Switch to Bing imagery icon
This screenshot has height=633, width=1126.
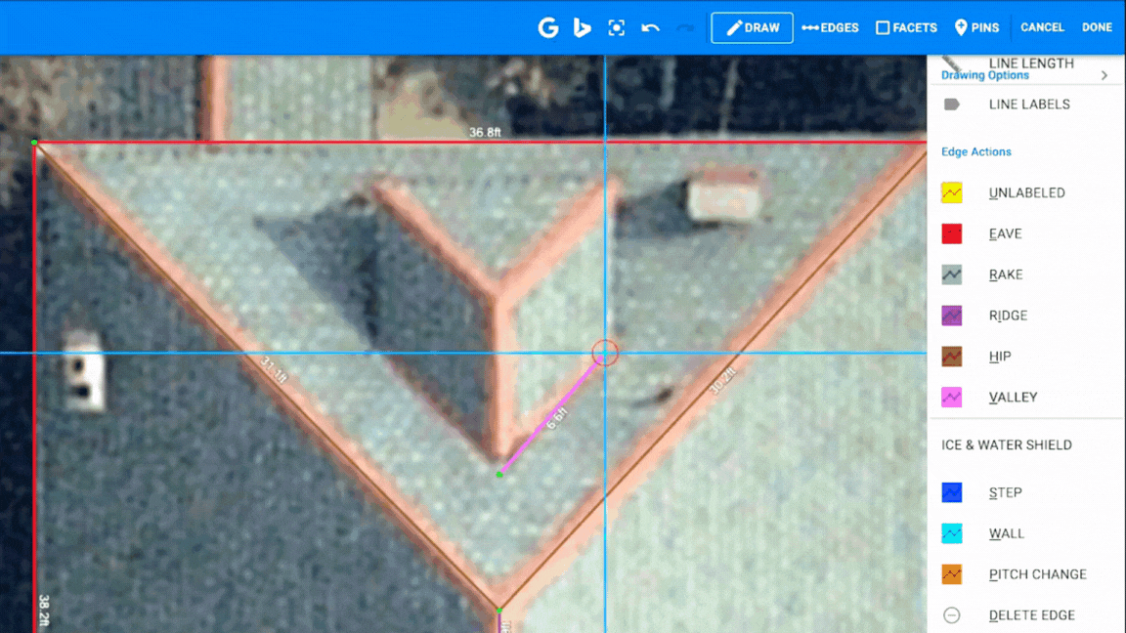pyautogui.click(x=582, y=28)
